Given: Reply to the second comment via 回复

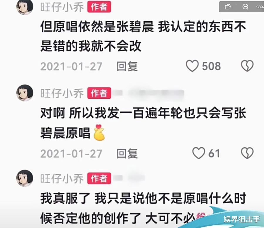Looking at the screenshot, I should (x=127, y=153).
